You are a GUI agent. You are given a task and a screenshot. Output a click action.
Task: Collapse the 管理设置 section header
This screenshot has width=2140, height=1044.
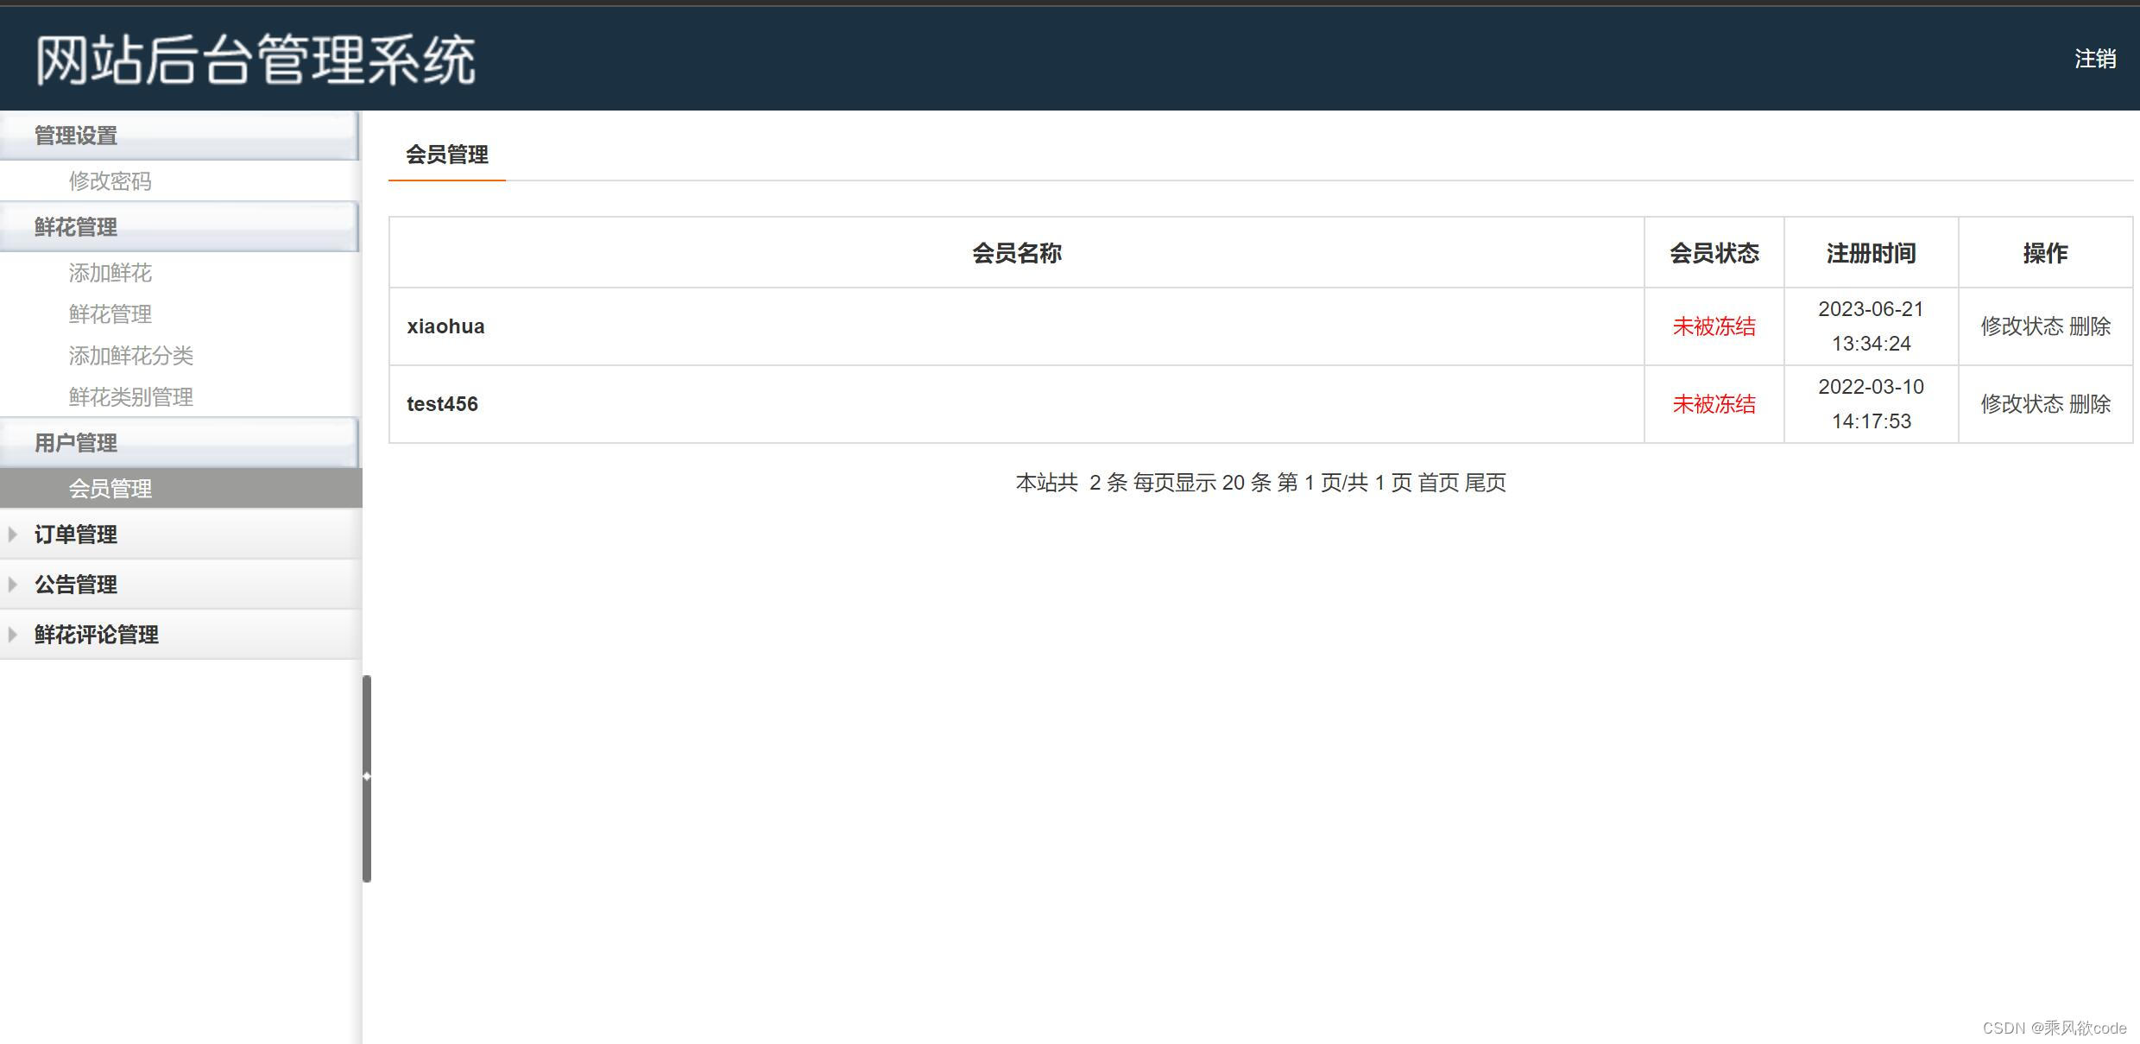coord(76,136)
